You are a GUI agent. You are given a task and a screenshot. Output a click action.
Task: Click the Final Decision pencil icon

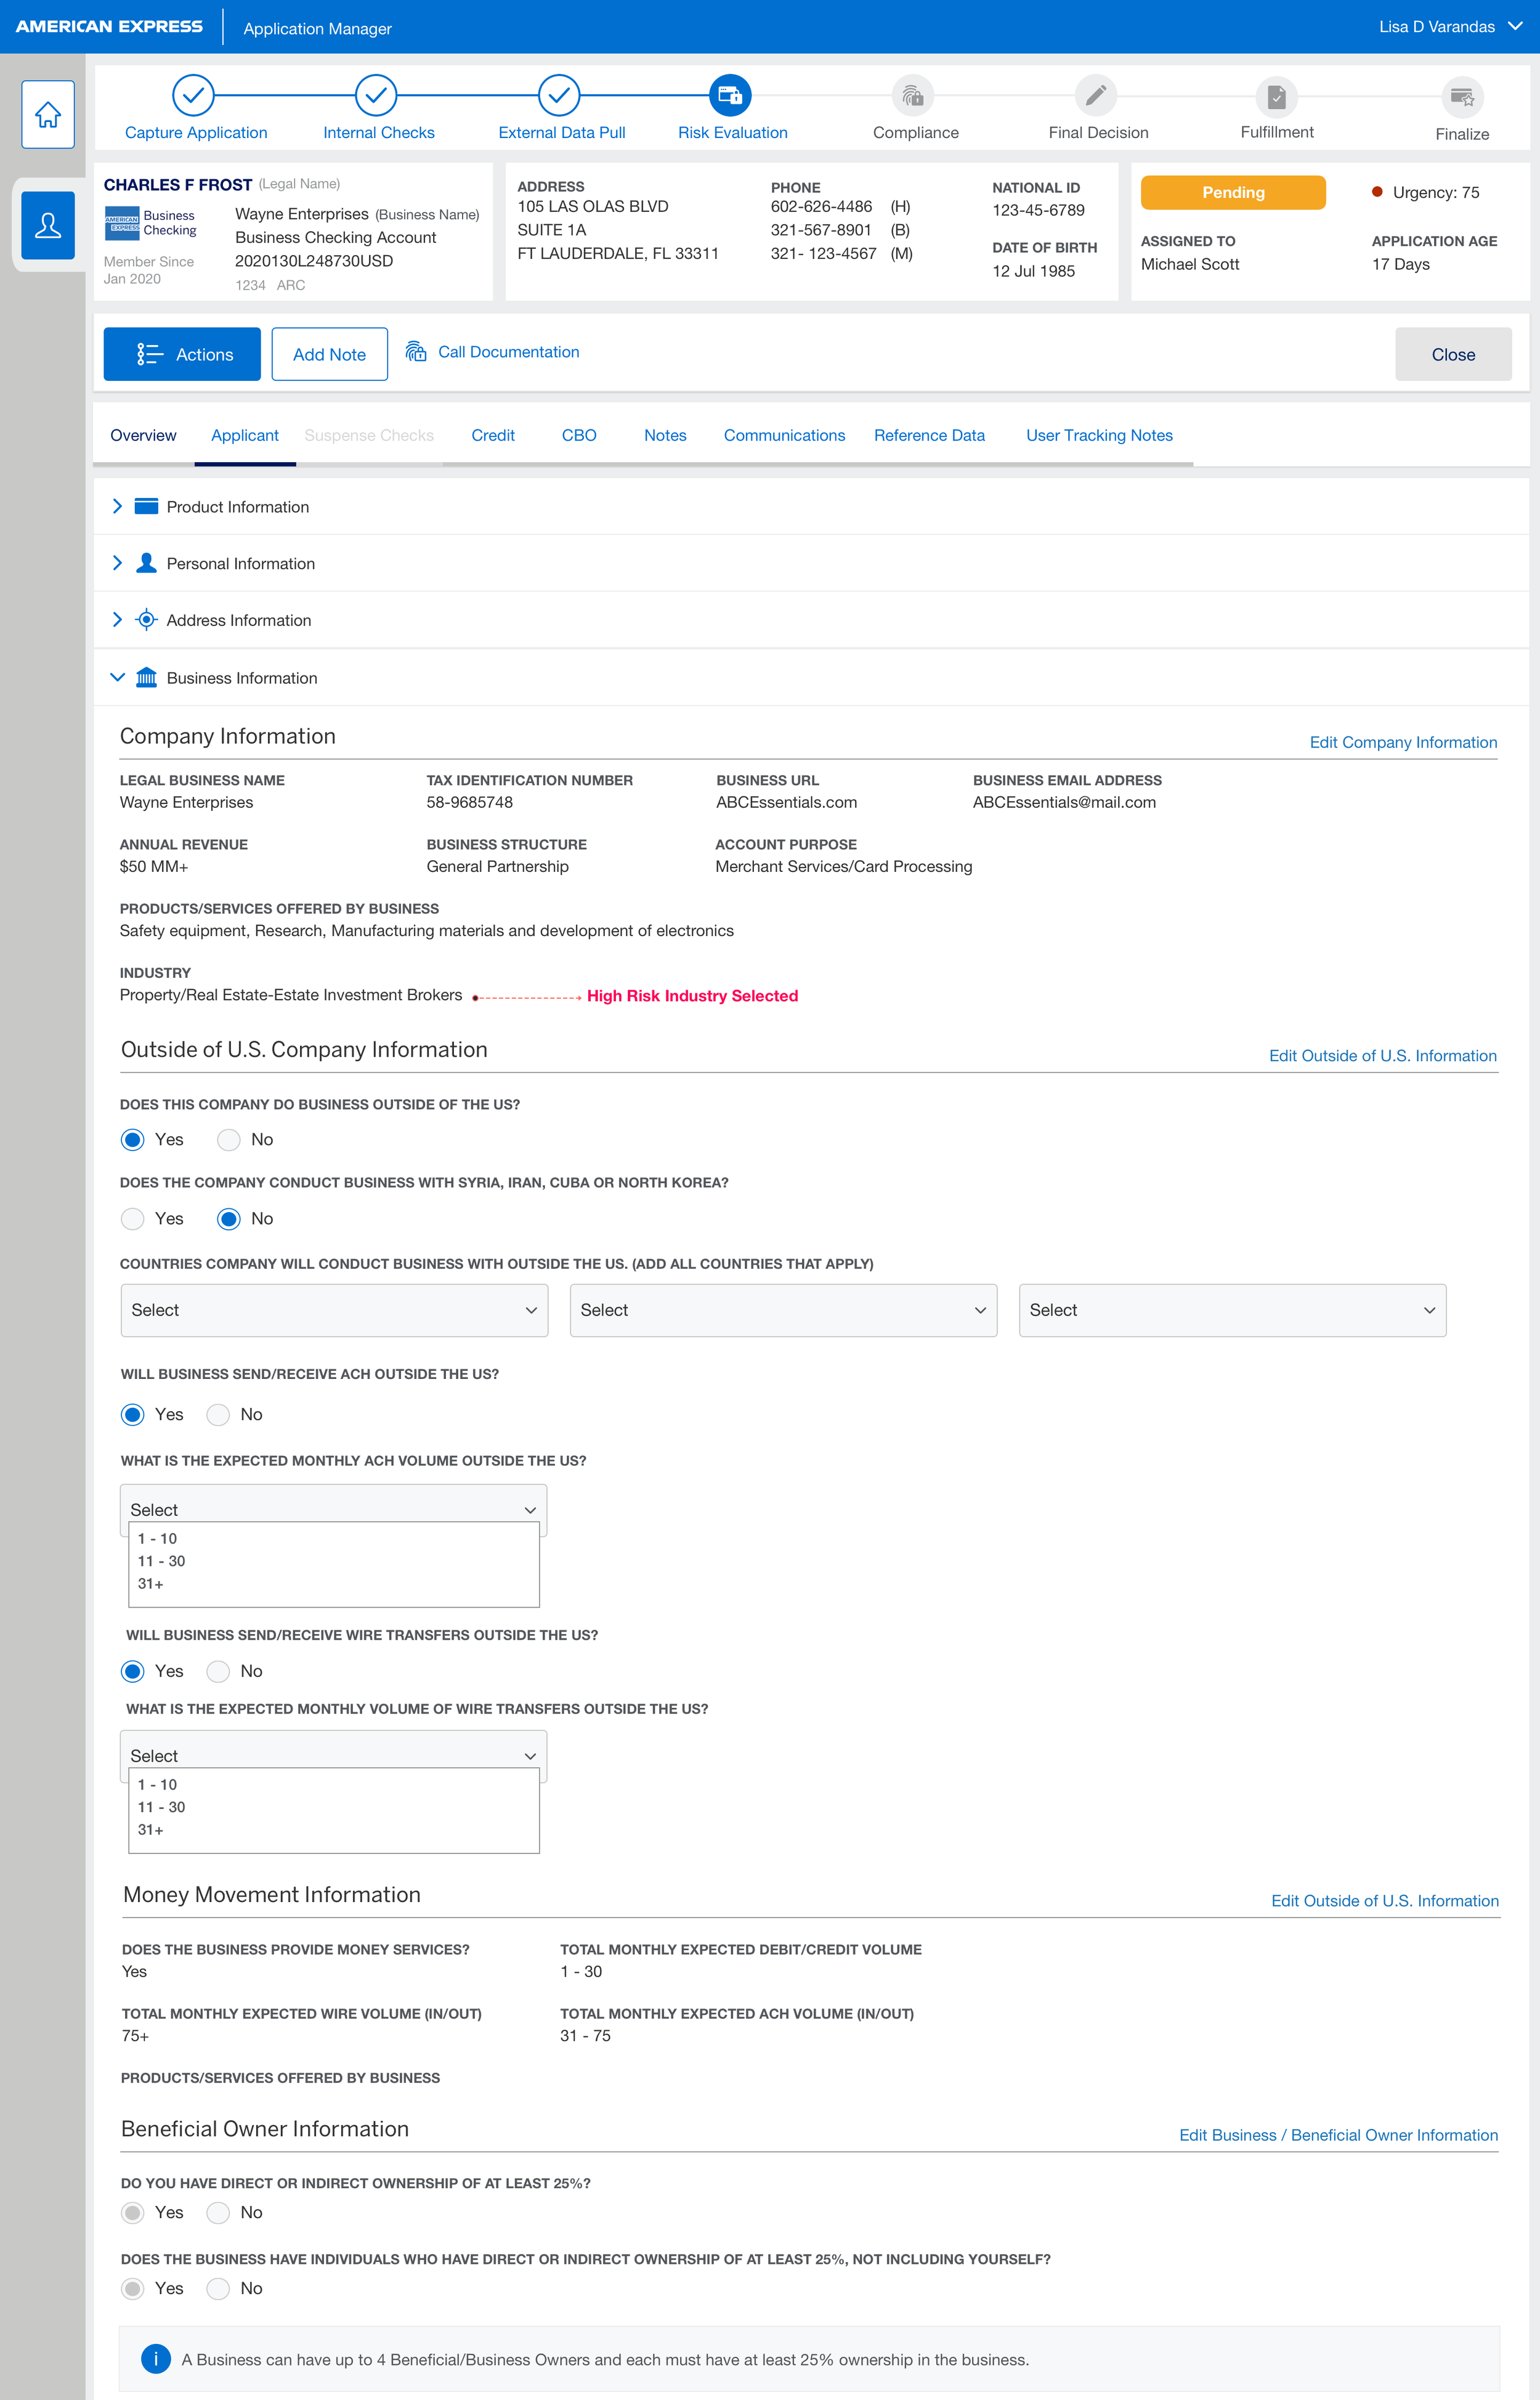pos(1097,96)
